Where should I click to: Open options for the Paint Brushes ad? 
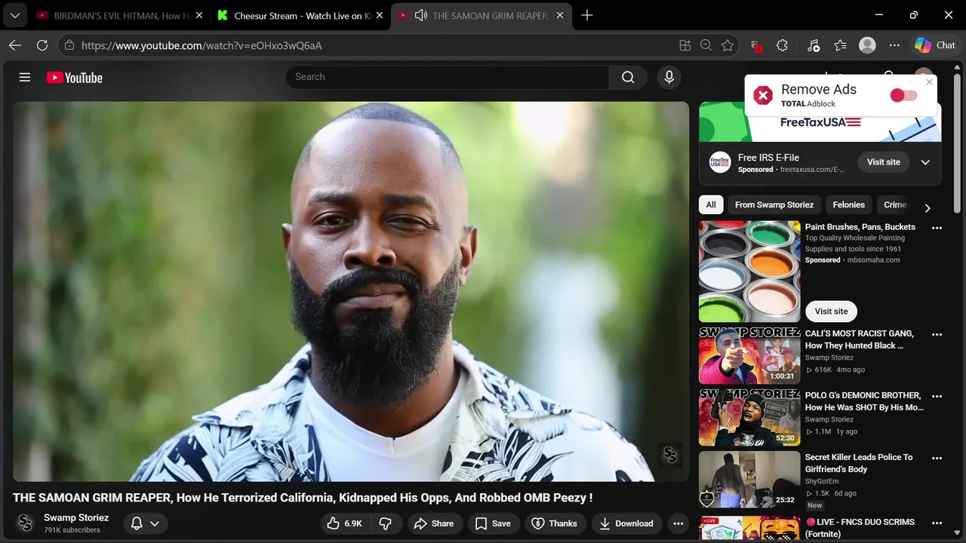coord(937,228)
